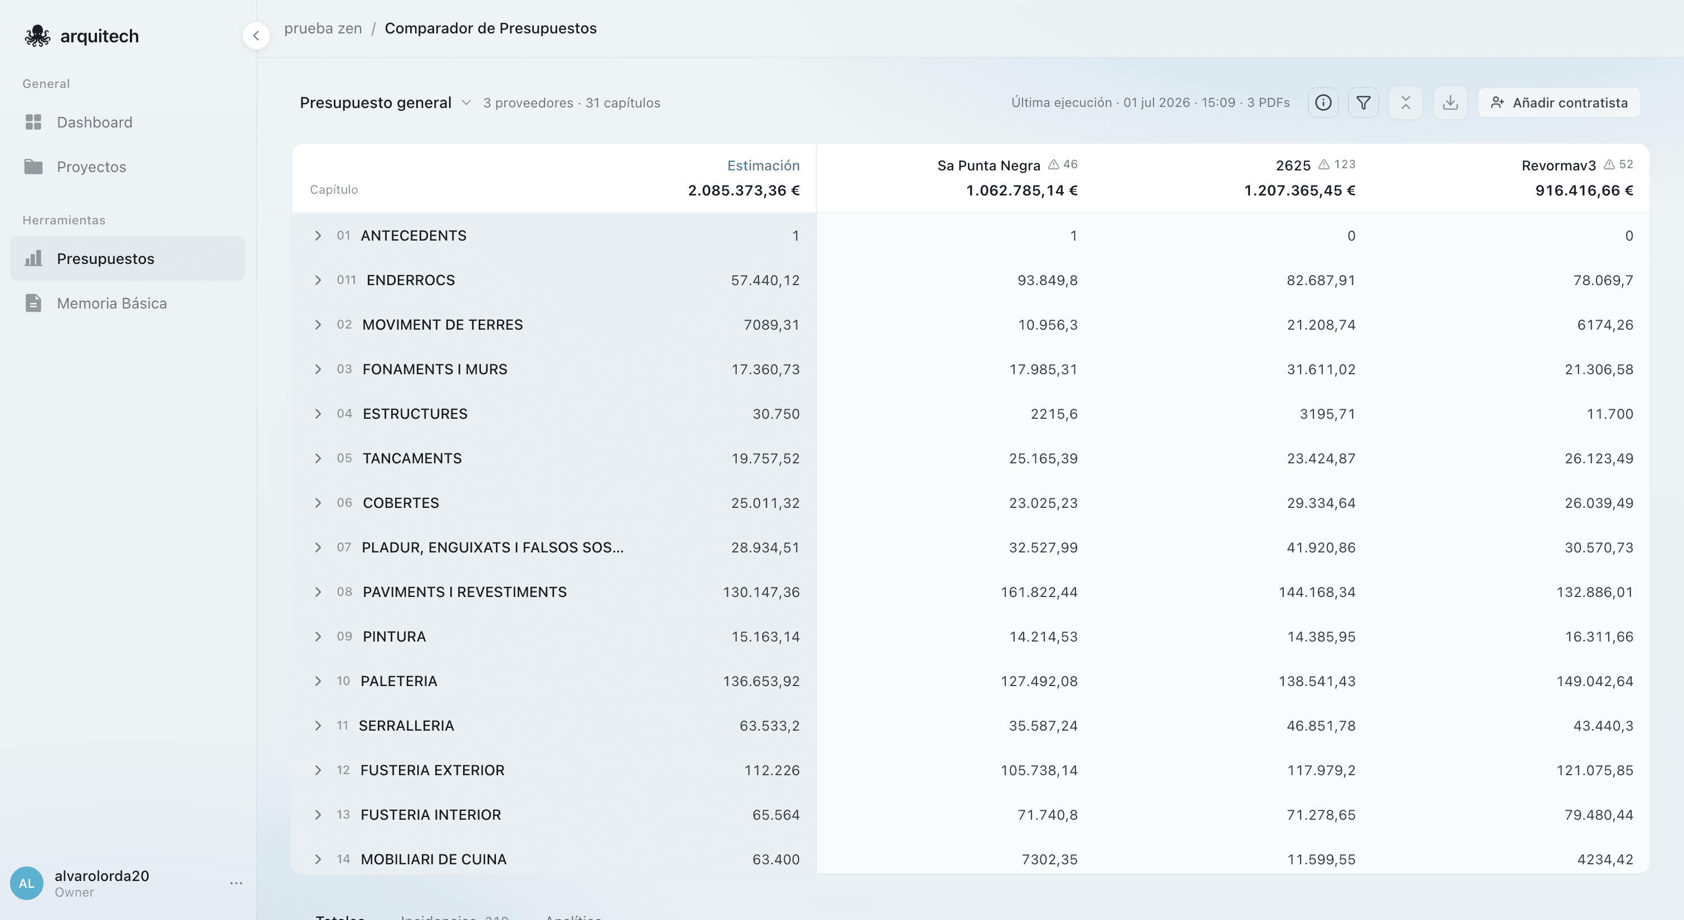1684x920 pixels.
Task: Expand chapter 10 PALETERIA
Action: coord(318,681)
